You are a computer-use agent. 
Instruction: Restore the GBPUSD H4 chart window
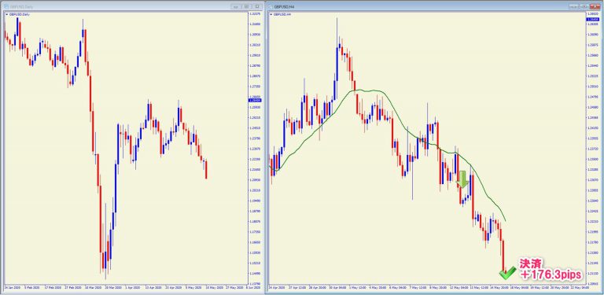click(584, 6)
